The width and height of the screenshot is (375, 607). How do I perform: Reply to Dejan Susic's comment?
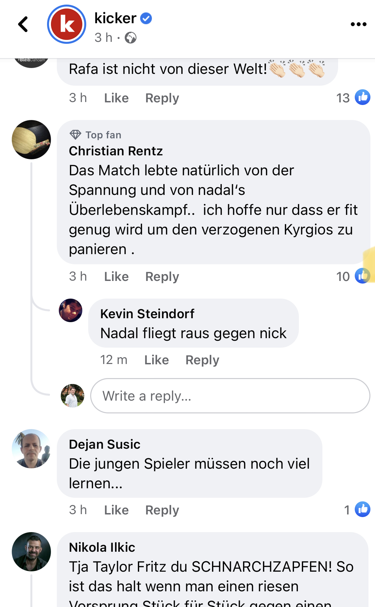[x=162, y=510]
